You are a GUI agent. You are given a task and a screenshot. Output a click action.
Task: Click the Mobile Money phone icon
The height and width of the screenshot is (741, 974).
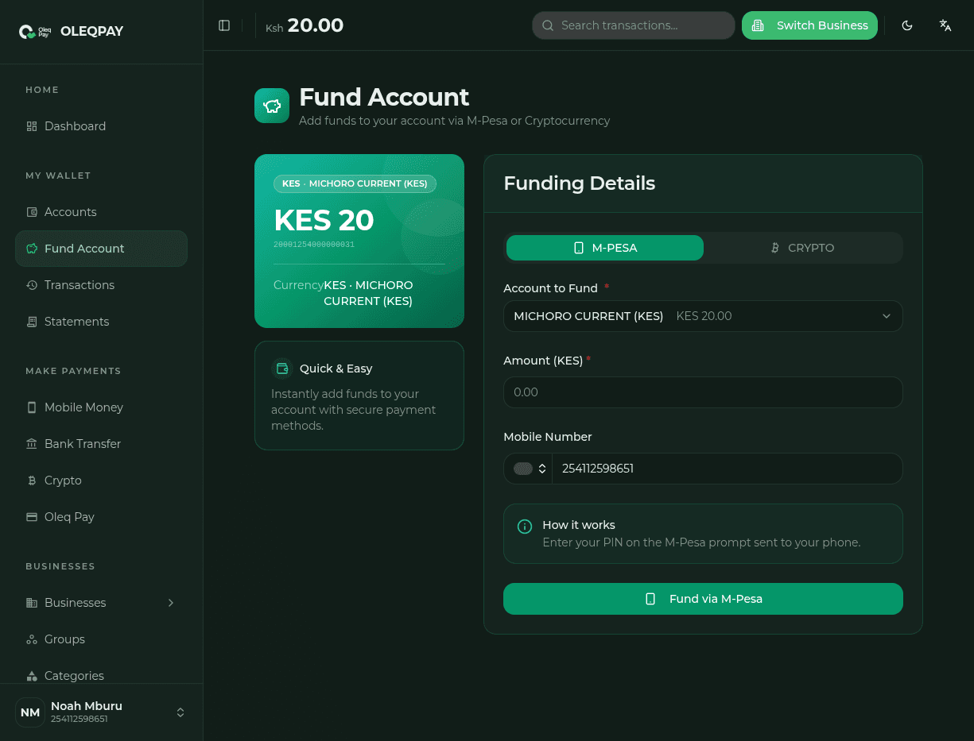coord(32,407)
